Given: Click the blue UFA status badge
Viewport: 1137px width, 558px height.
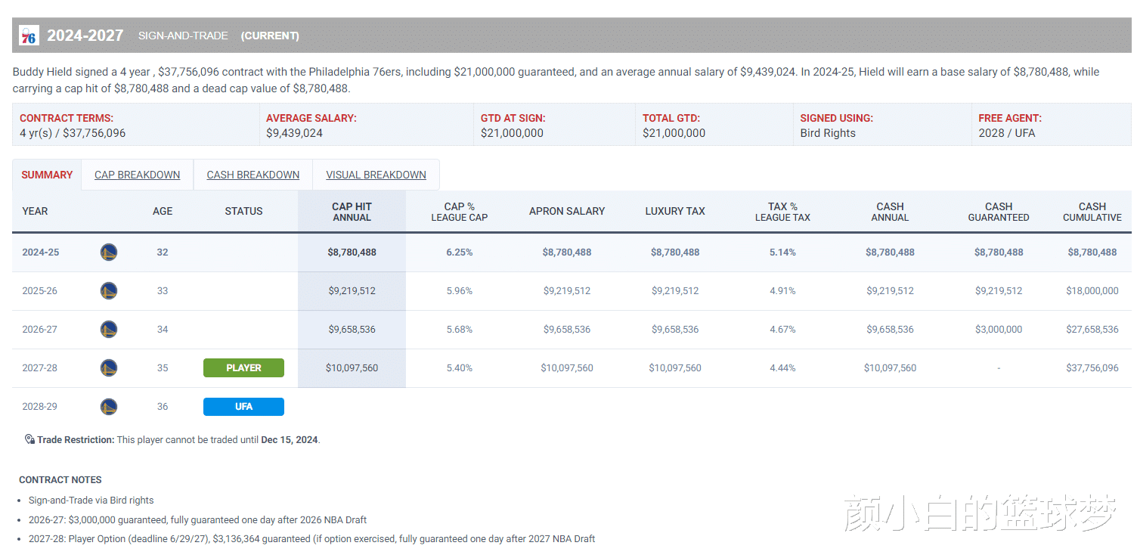Looking at the screenshot, I should [x=243, y=406].
